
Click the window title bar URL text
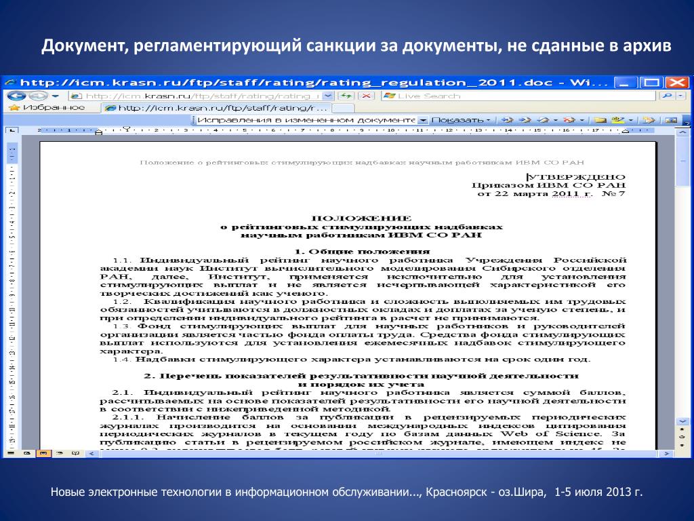[x=314, y=82]
